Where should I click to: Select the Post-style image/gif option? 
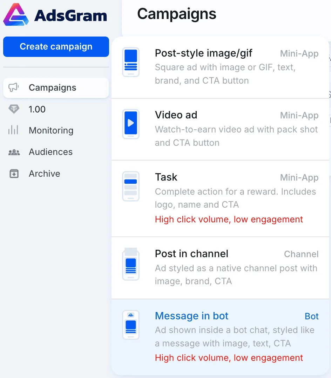tap(220, 67)
